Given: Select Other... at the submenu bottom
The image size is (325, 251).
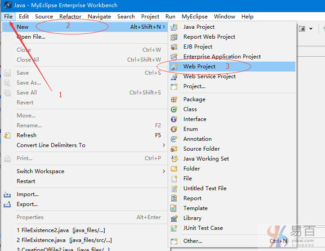Looking at the screenshot, I should 192,241.
